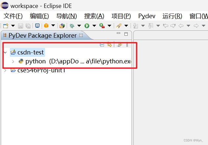The height and width of the screenshot is (145, 208).
Task: Click the Eclipse window logo icon
Action: tap(5, 6)
